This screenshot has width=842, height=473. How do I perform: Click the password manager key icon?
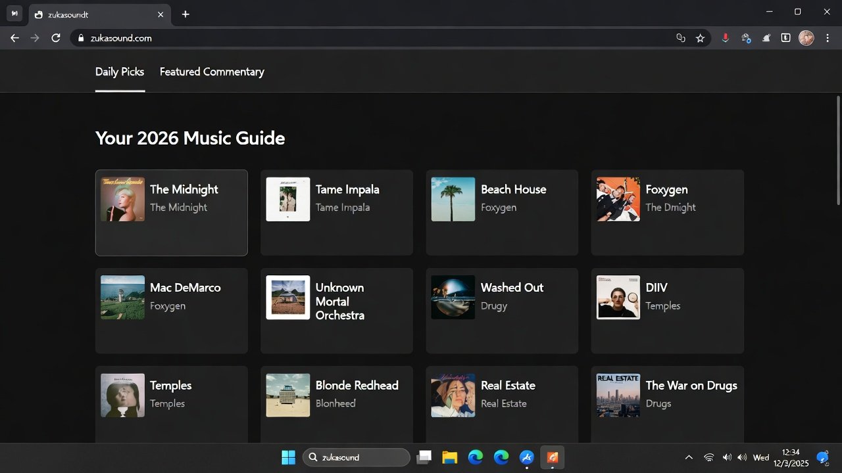(x=746, y=38)
